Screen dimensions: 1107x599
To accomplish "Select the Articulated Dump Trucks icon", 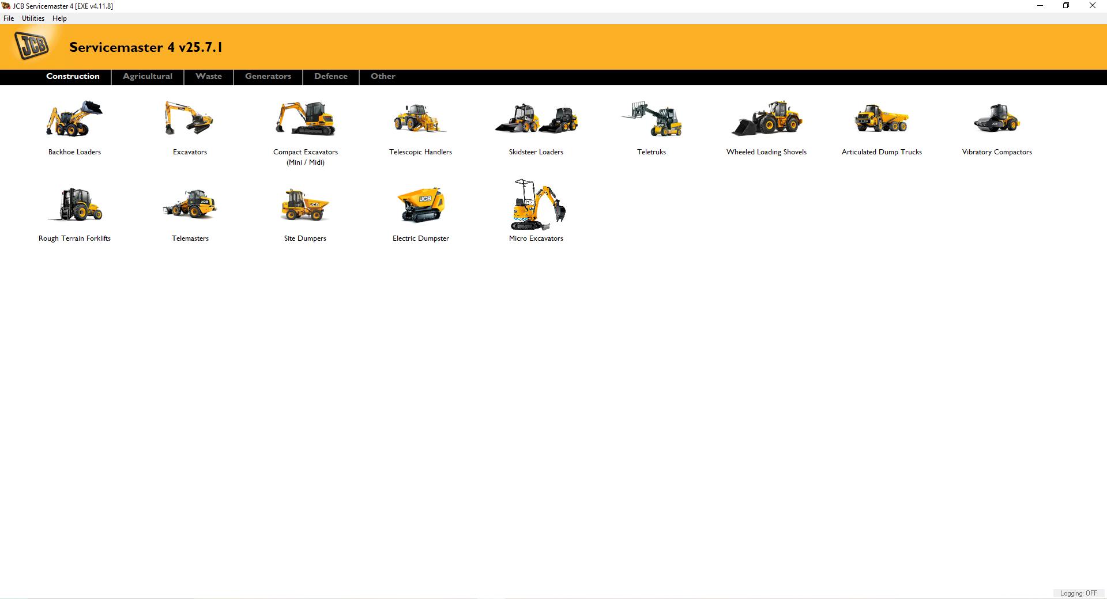I will (x=882, y=119).
